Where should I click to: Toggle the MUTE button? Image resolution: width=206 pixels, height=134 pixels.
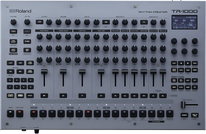30,96
